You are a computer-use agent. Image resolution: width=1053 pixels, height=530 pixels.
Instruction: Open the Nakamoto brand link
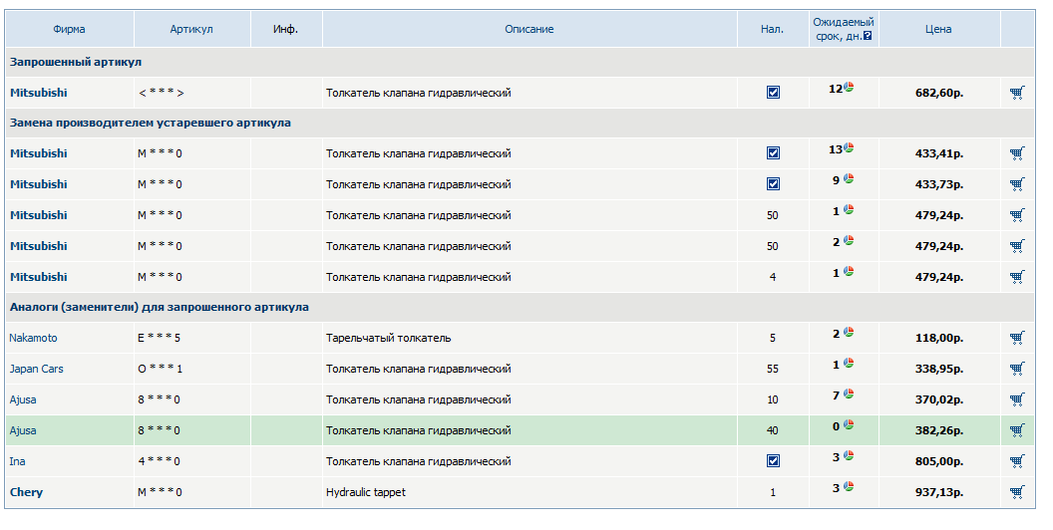pos(34,338)
